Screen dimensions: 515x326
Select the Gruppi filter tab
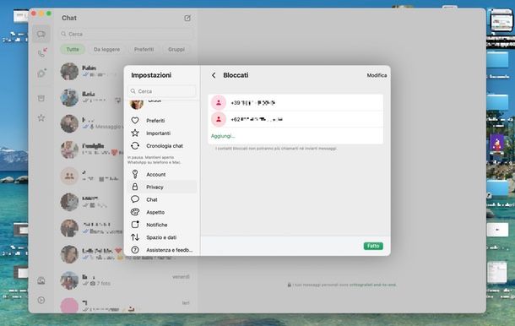click(176, 49)
